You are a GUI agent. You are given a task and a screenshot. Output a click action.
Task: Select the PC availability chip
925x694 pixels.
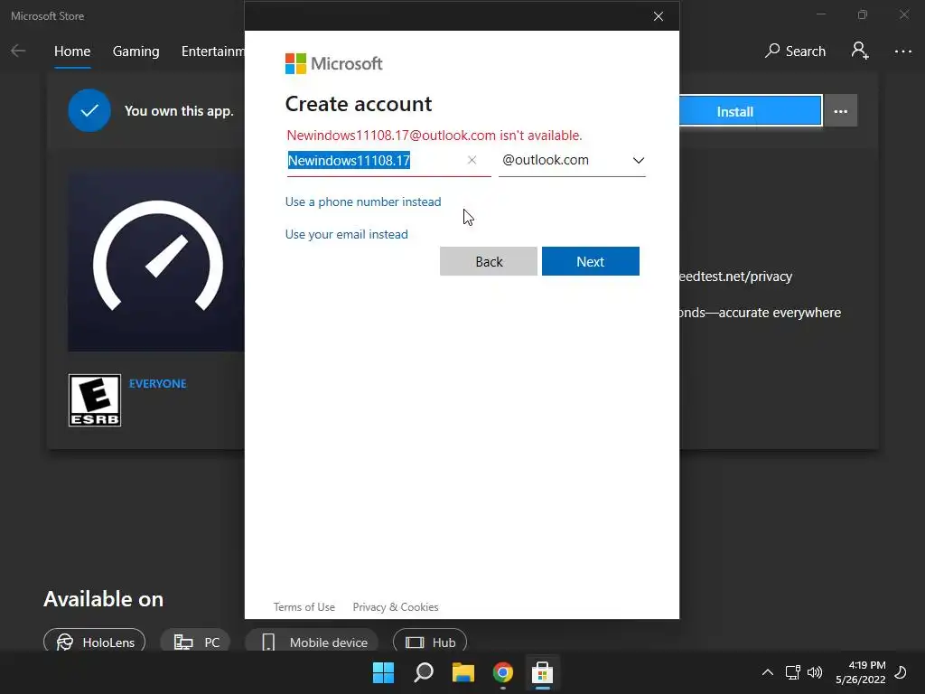pyautogui.click(x=196, y=642)
